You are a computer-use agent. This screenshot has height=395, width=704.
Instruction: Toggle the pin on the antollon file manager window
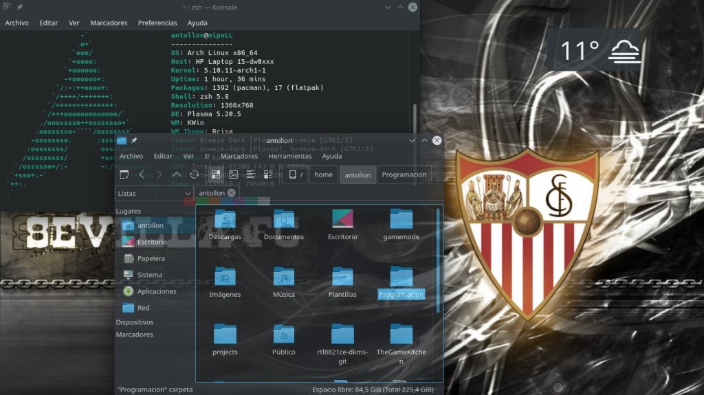[x=134, y=140]
